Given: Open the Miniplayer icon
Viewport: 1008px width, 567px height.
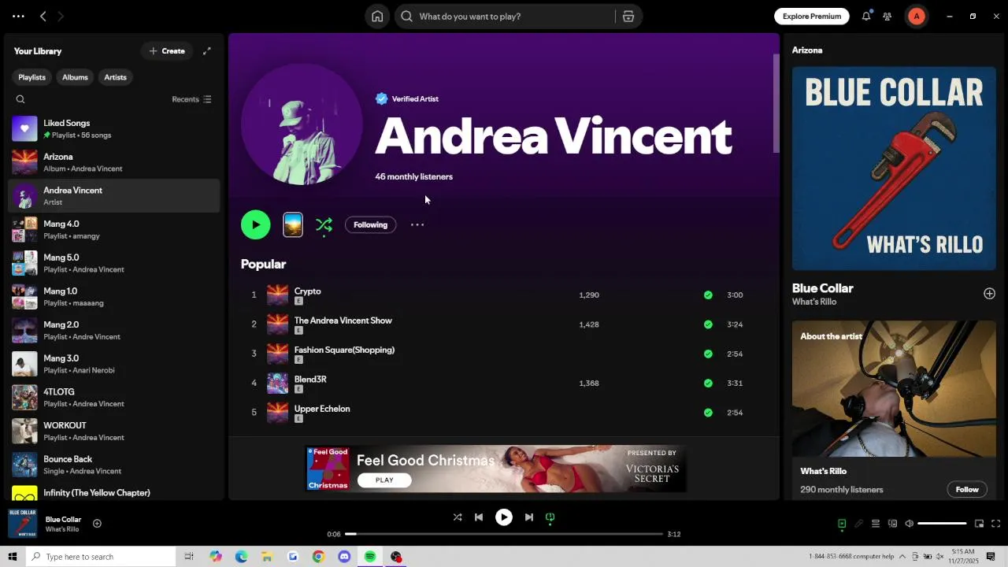Looking at the screenshot, I should (x=980, y=524).
